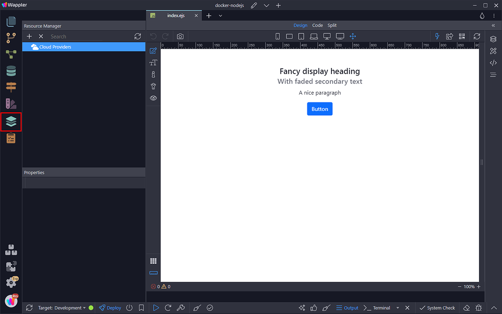Increase canvas zoom with the plus control
Image resolution: width=502 pixels, height=314 pixels.
(x=478, y=286)
